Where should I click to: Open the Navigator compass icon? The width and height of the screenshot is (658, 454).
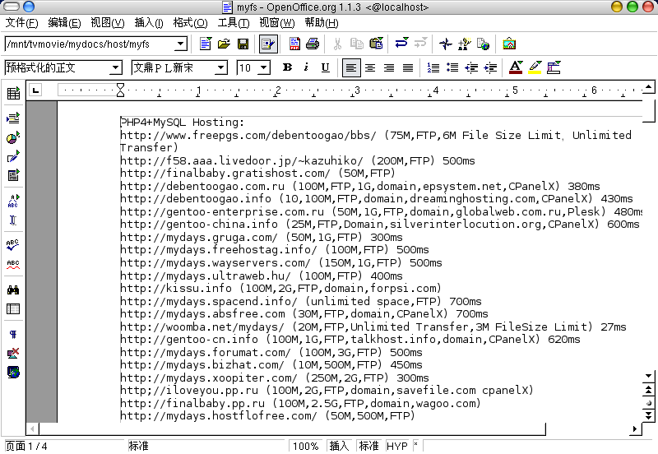(x=445, y=44)
